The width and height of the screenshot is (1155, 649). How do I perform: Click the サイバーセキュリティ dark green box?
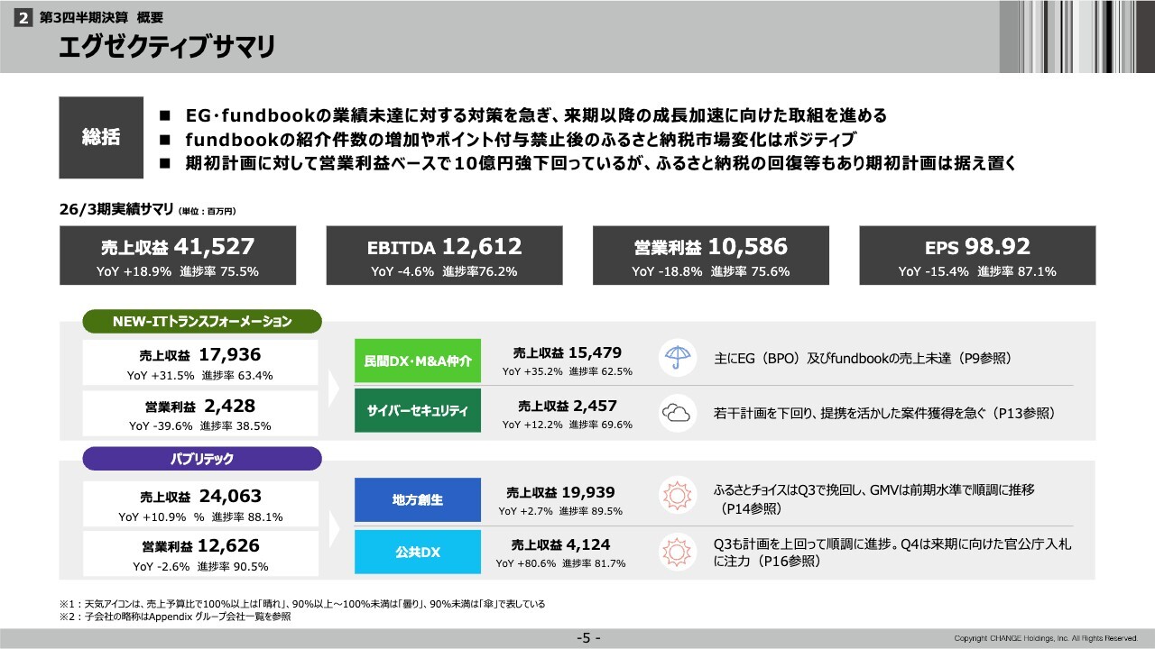417,411
